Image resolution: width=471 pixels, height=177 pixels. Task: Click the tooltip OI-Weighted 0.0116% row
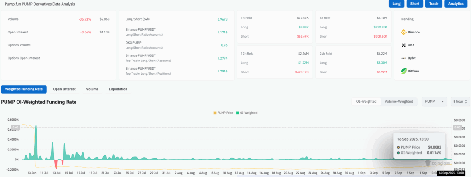(419, 152)
